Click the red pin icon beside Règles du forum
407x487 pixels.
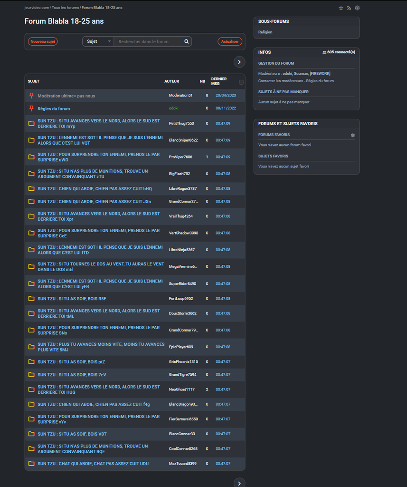[31, 108]
